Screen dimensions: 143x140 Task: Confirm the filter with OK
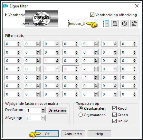pyautogui.click(x=47, y=134)
